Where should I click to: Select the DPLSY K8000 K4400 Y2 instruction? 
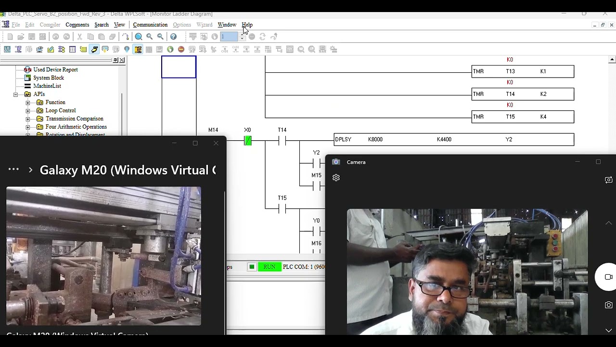tap(454, 139)
